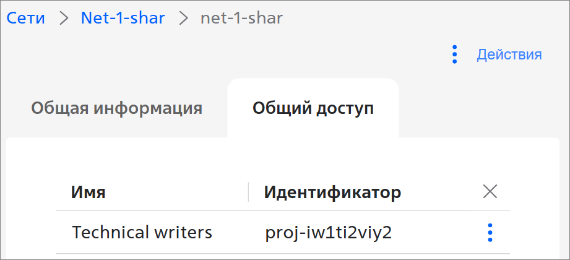Click the divider between Имя and Идентификатор
The width and height of the screenshot is (570, 260).
248,192
